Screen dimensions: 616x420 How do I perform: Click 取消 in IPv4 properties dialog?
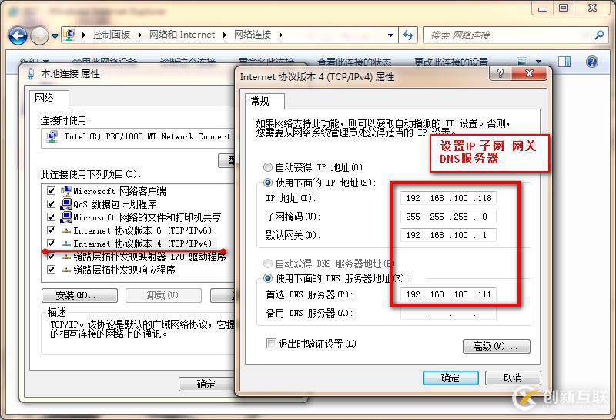point(513,378)
